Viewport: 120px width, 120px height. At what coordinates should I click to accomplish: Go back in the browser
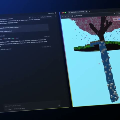62,16
